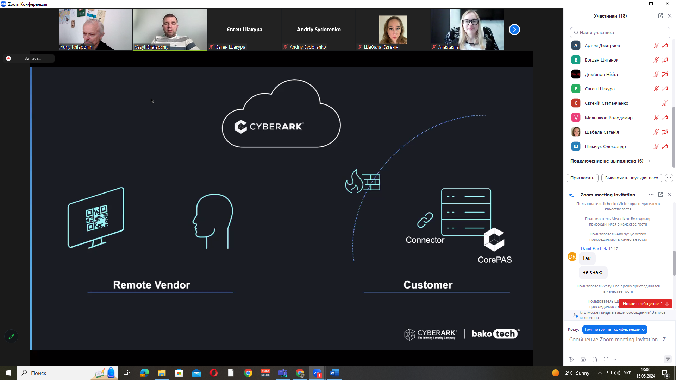Open recipient dropdown 'Групповой чат конференции'

(x=615, y=329)
